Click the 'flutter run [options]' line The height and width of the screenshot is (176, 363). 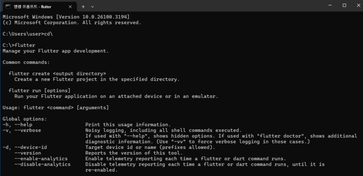click(x=39, y=91)
